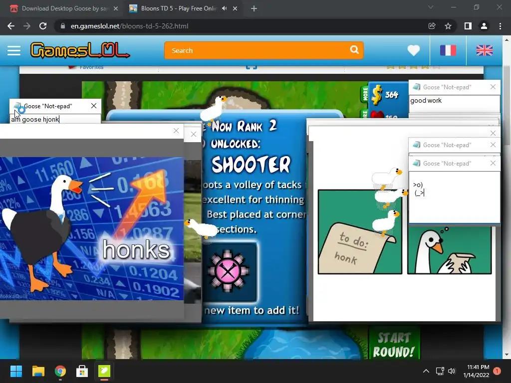
Task: Show hidden system tray icons
Action: click(426, 371)
